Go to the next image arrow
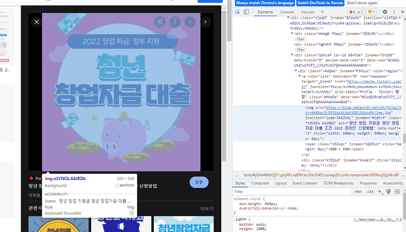 [205, 22]
